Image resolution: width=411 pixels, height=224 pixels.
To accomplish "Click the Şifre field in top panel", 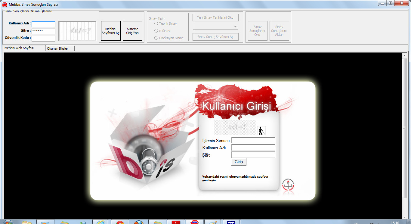I will click(44, 31).
